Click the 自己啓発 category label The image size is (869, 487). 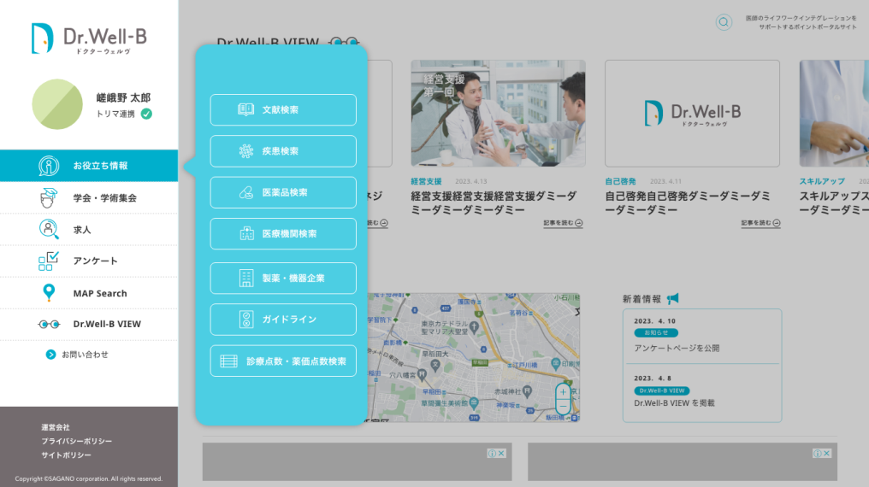[620, 181]
